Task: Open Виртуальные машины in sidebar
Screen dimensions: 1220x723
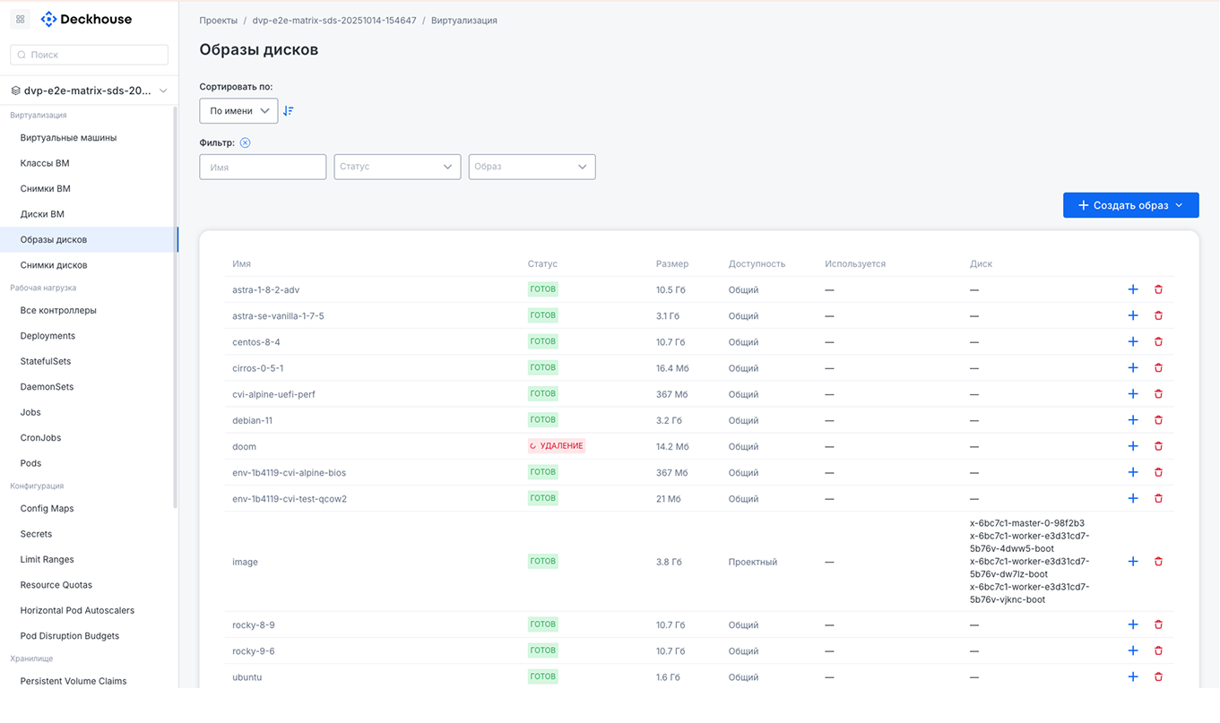Action: click(68, 138)
